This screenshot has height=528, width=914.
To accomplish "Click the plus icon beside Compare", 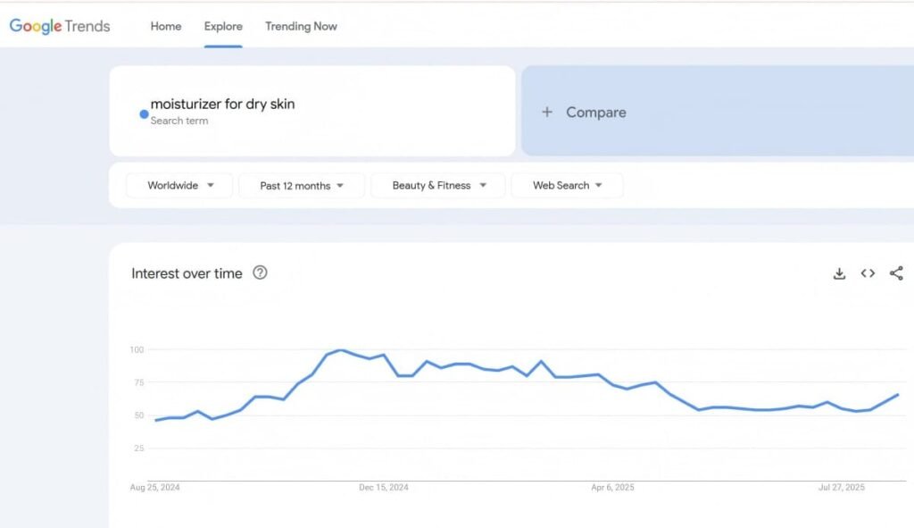I will tap(547, 113).
